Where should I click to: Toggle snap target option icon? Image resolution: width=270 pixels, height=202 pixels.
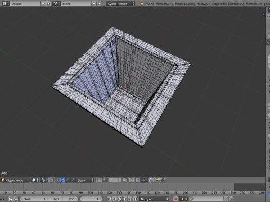[x=151, y=180]
